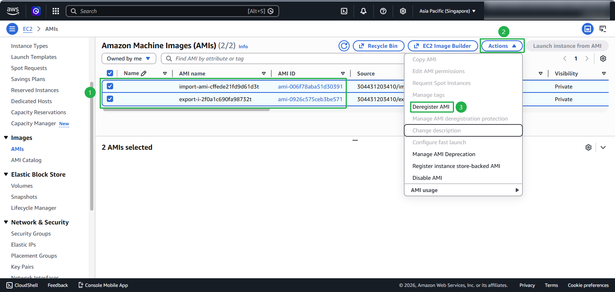Click the edit pencil beside Name column
The width and height of the screenshot is (615, 292).
(144, 73)
